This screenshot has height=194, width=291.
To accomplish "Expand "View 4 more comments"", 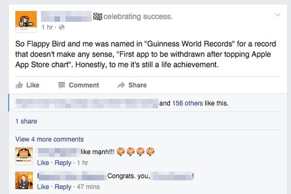I will click(49, 139).
